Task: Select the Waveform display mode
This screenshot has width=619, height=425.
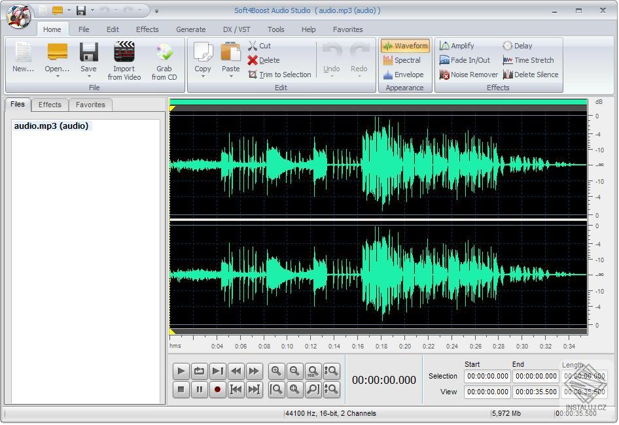Action: point(404,46)
